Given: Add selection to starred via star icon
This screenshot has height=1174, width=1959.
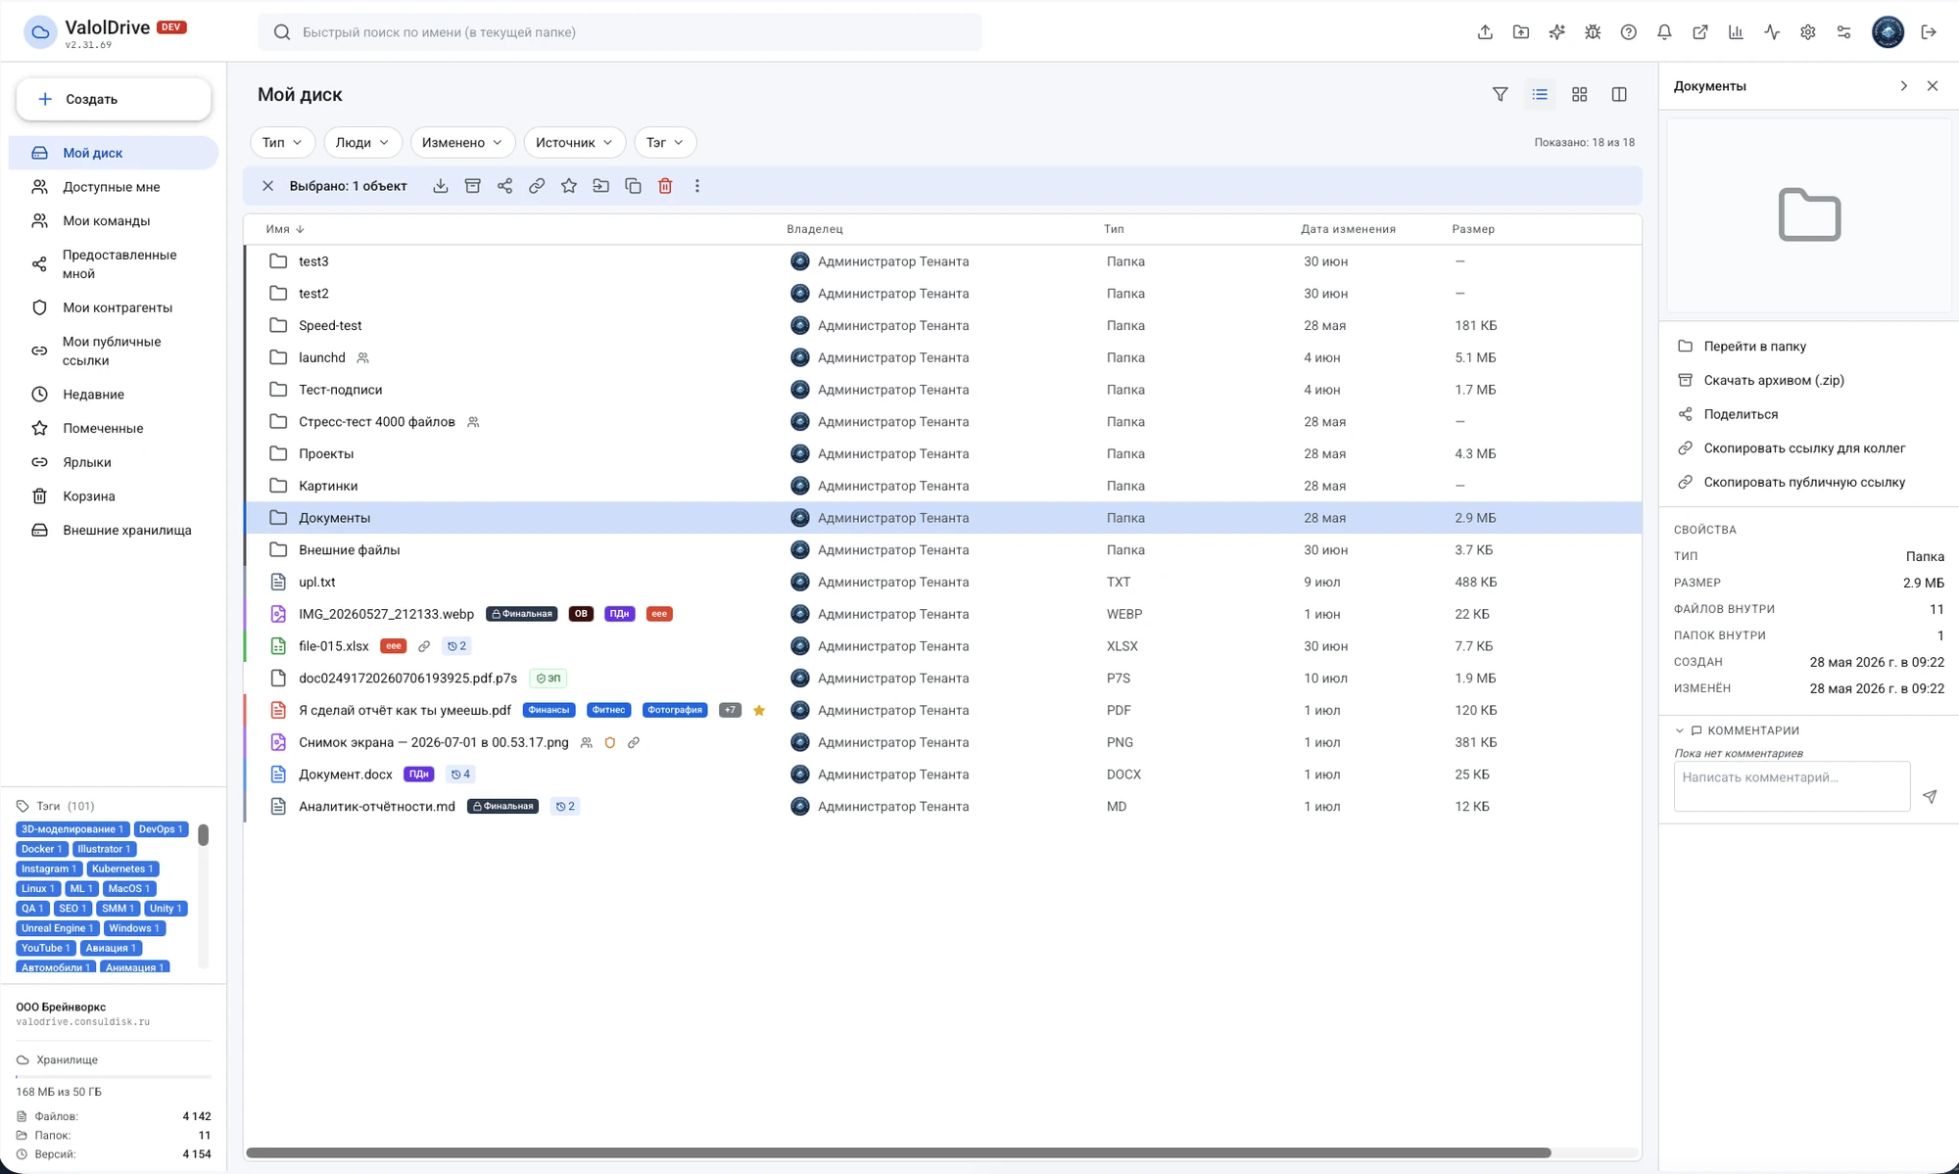Looking at the screenshot, I should tap(569, 186).
